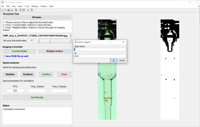Click the Open File folder icon

(x=5, y=10)
